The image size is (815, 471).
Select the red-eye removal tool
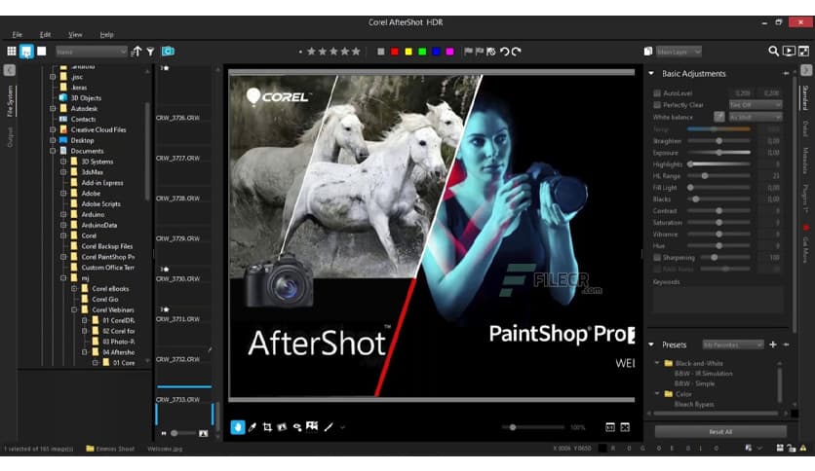[296, 427]
